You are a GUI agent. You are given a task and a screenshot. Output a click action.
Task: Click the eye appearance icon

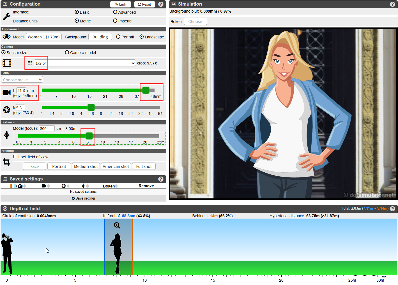pyautogui.click(x=7, y=37)
